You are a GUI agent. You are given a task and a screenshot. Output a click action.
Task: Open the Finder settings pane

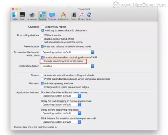tap(15, 16)
